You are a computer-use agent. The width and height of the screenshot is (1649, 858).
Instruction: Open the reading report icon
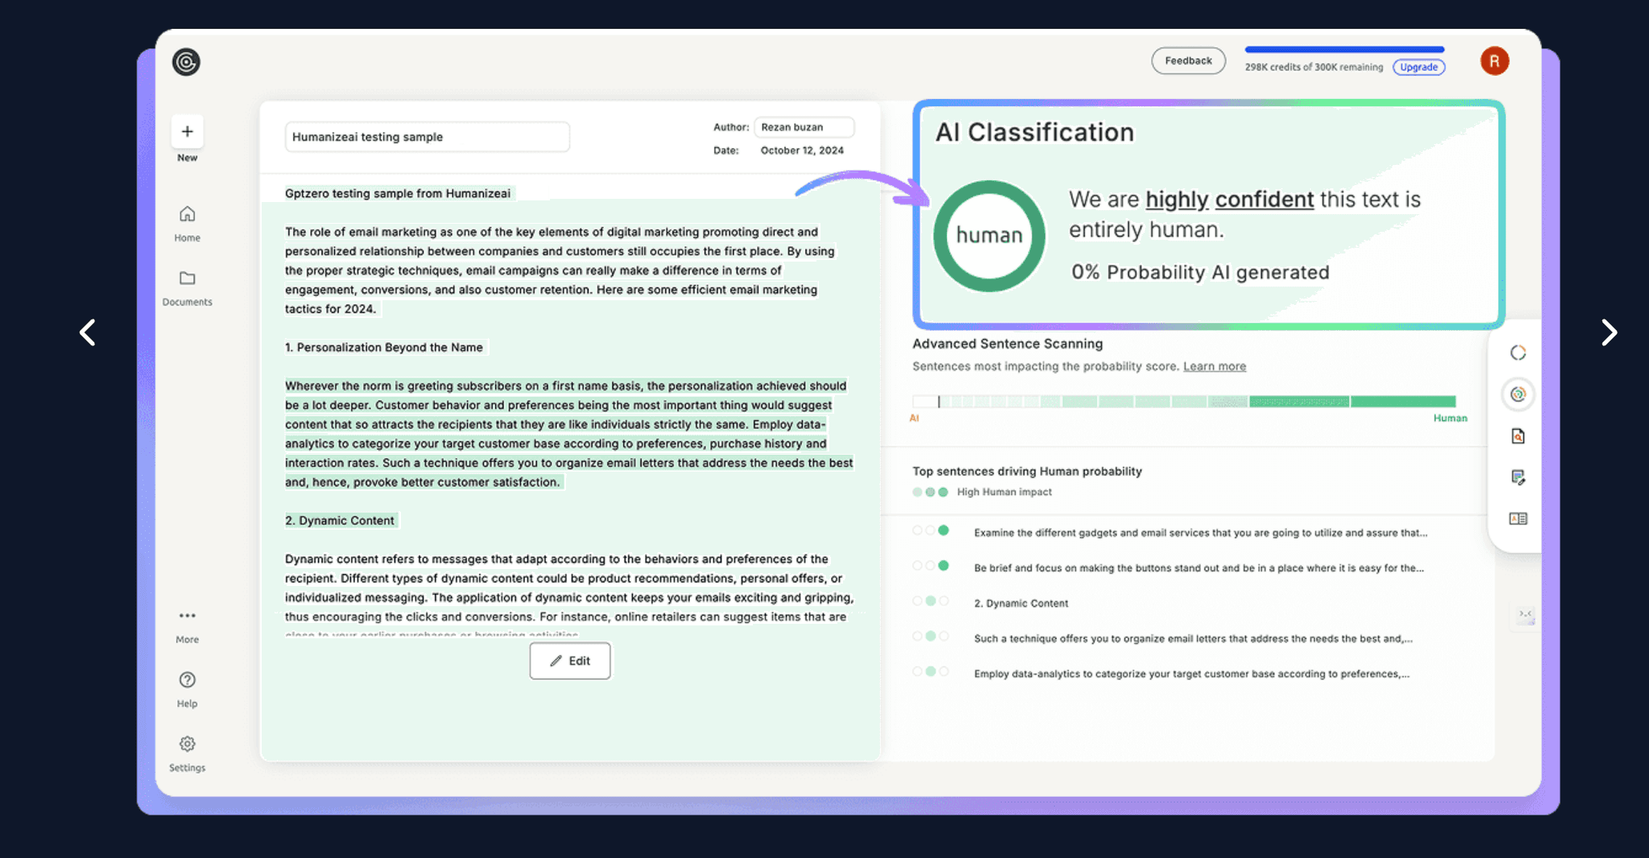(1519, 518)
